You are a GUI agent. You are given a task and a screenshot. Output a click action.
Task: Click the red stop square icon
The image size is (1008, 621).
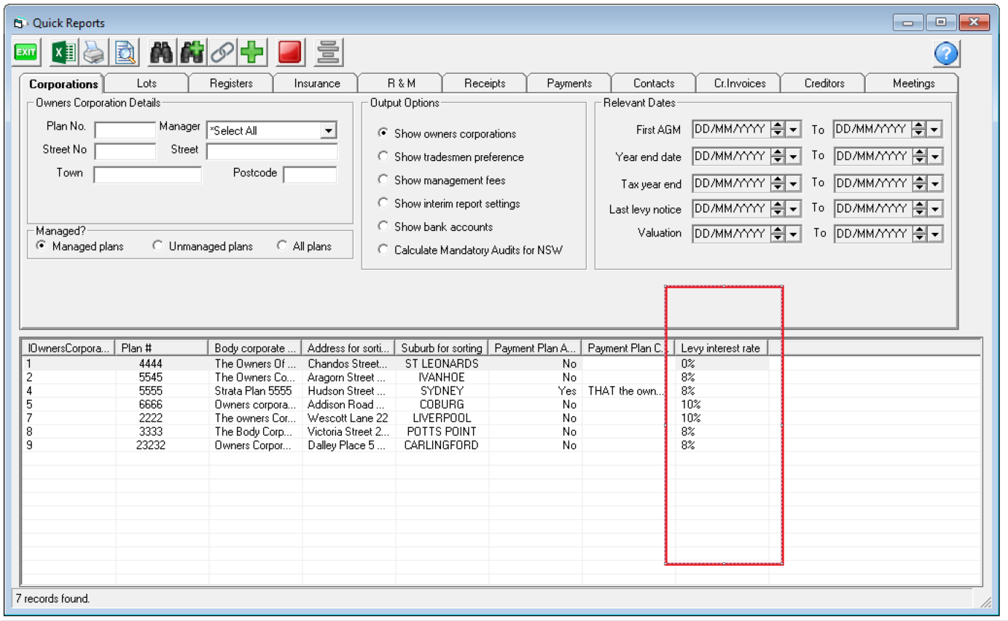pyautogui.click(x=290, y=52)
